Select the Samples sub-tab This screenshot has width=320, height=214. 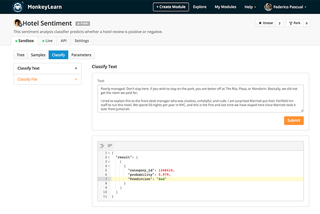[x=38, y=55]
